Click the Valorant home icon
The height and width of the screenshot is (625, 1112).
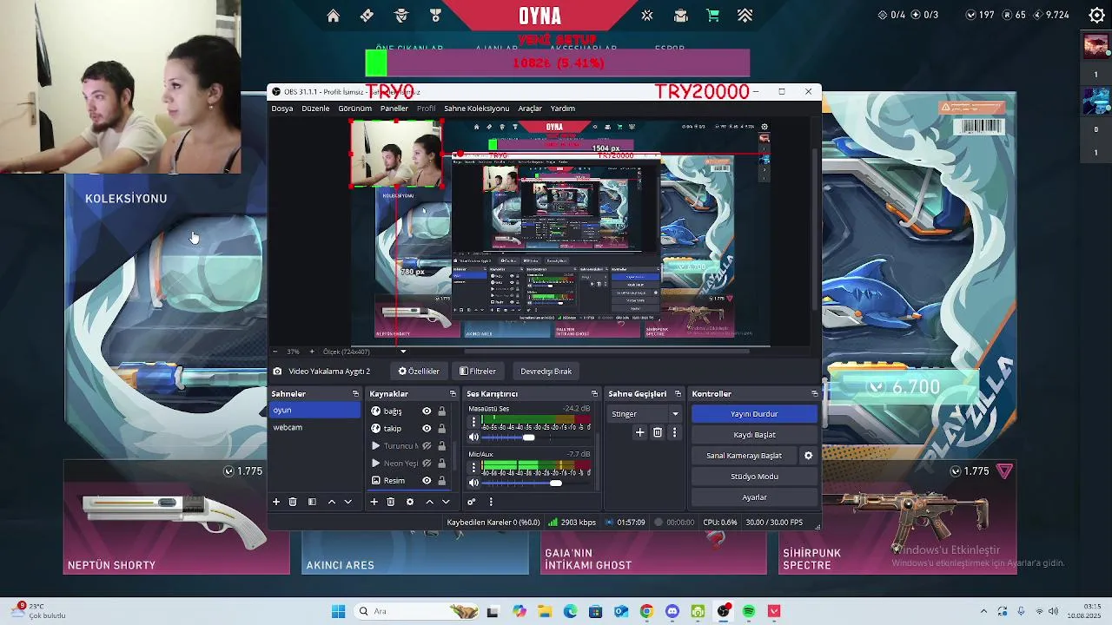[x=333, y=16]
